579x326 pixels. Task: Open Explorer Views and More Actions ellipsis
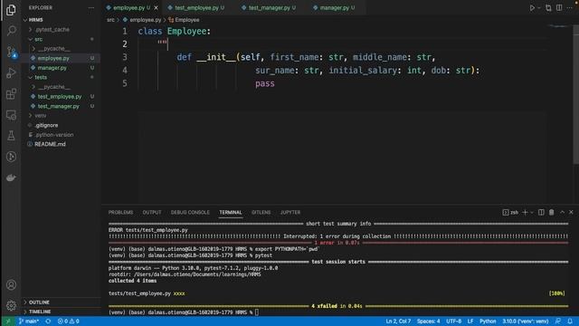pos(90,8)
